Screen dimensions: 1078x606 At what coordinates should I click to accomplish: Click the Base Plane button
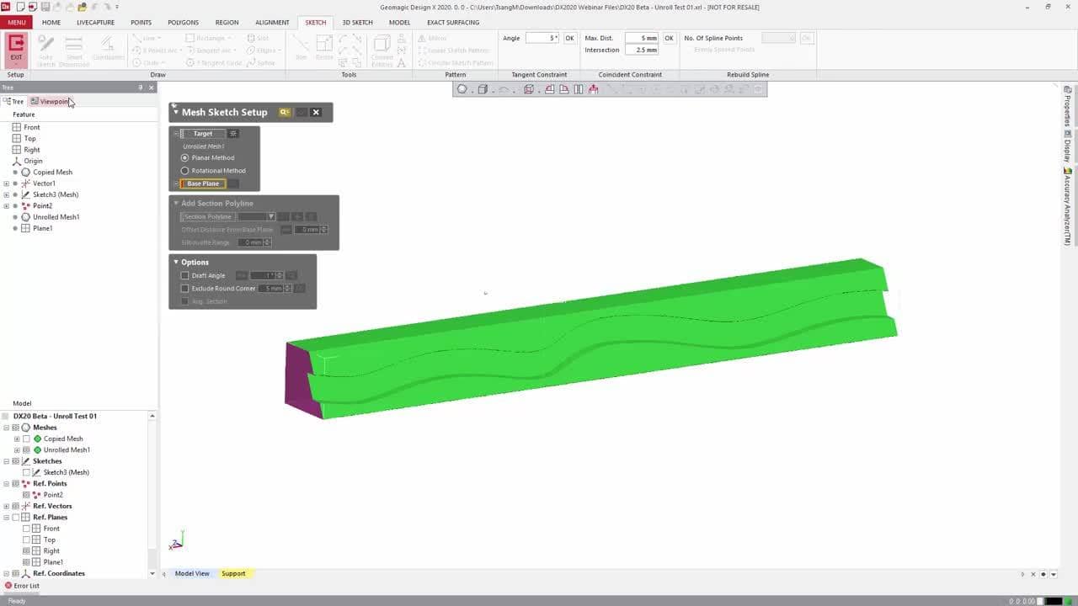tap(203, 183)
